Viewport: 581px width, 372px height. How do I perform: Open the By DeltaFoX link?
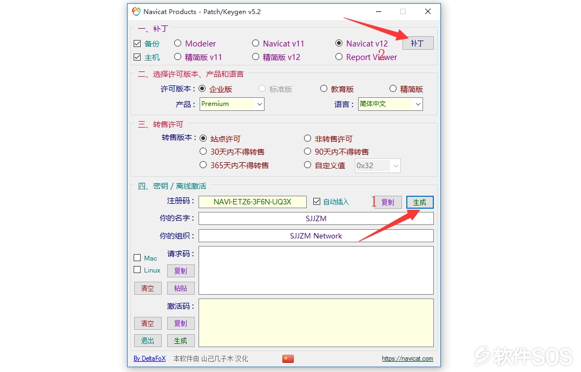(150, 358)
